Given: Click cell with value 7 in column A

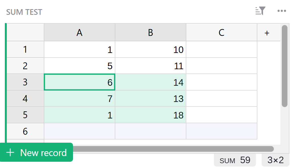Looking at the screenshot, I should (80, 99).
